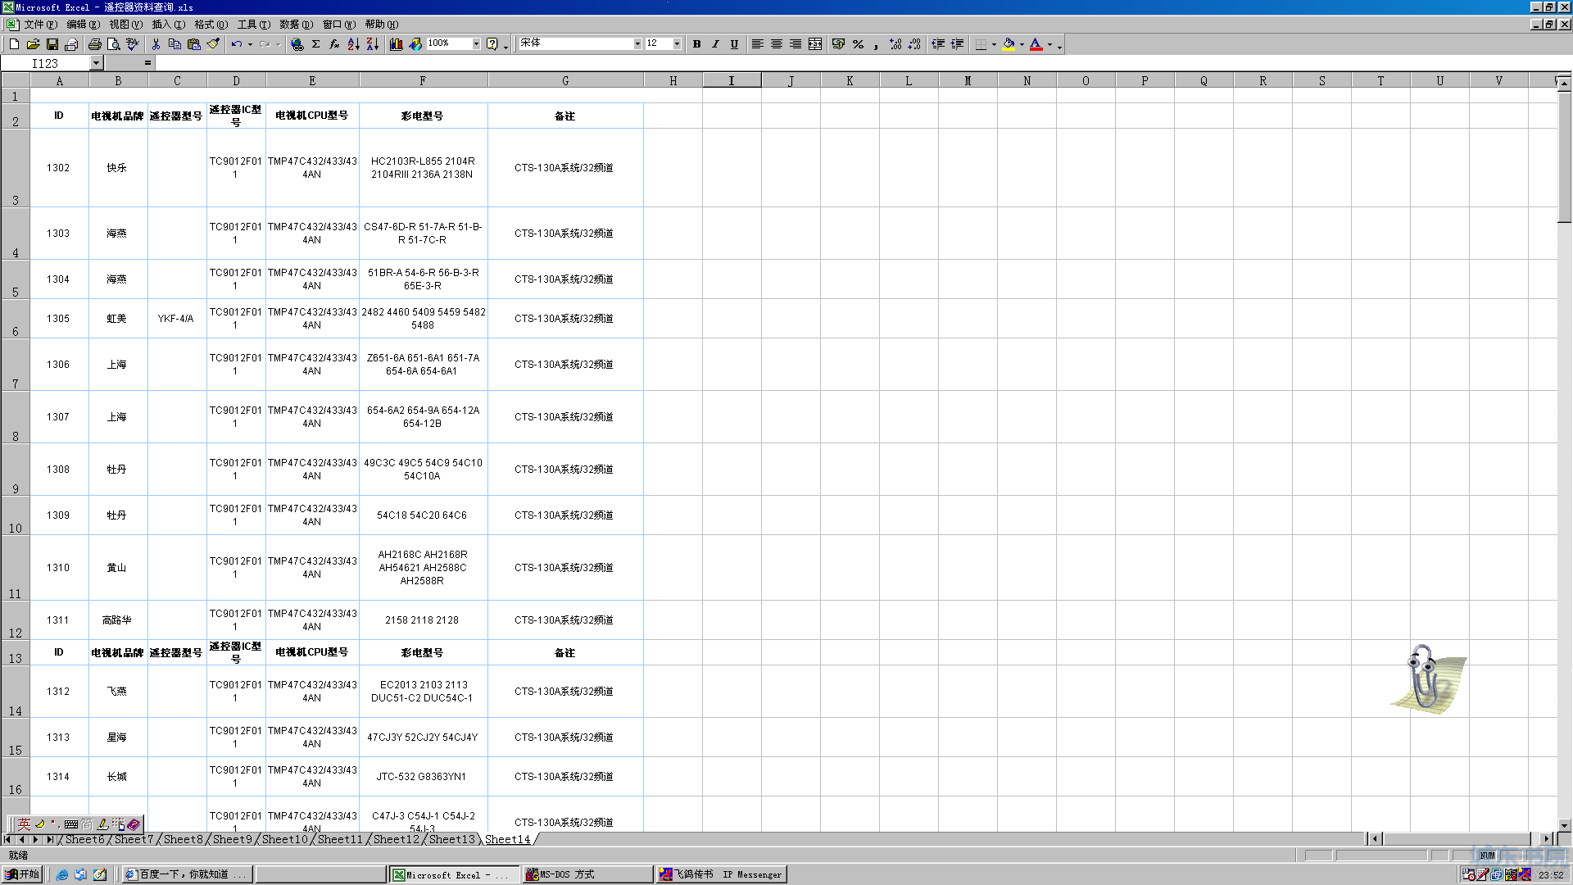Apply the yellow Fill Color swatch

1009,44
